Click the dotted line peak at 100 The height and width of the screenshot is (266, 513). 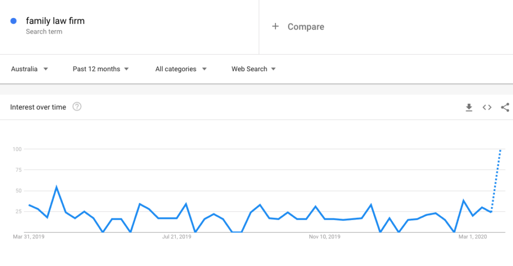pyautogui.click(x=500, y=150)
